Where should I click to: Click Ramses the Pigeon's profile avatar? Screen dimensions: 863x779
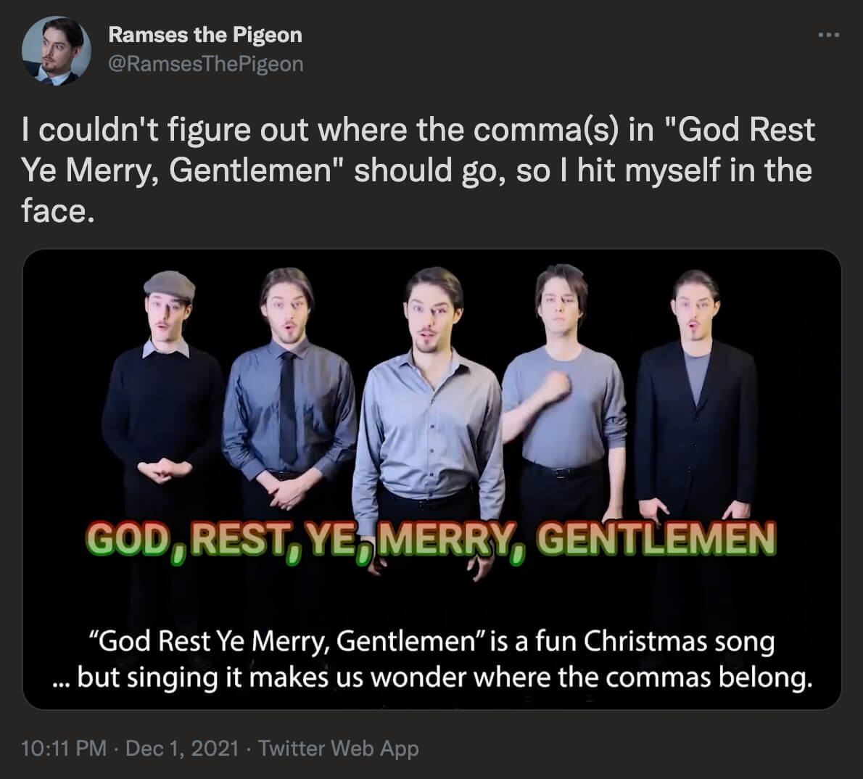click(x=56, y=50)
